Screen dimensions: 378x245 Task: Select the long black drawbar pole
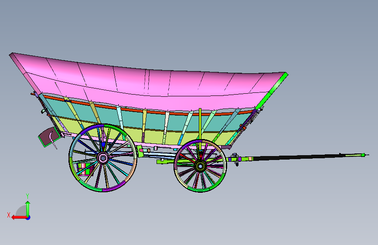point(299,157)
